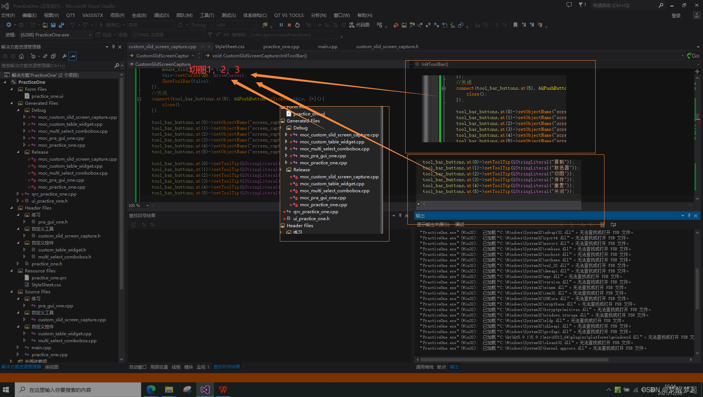Click the Output panel horizontal scrollbar
Image resolution: width=703 pixels, height=397 pixels.
[514, 360]
